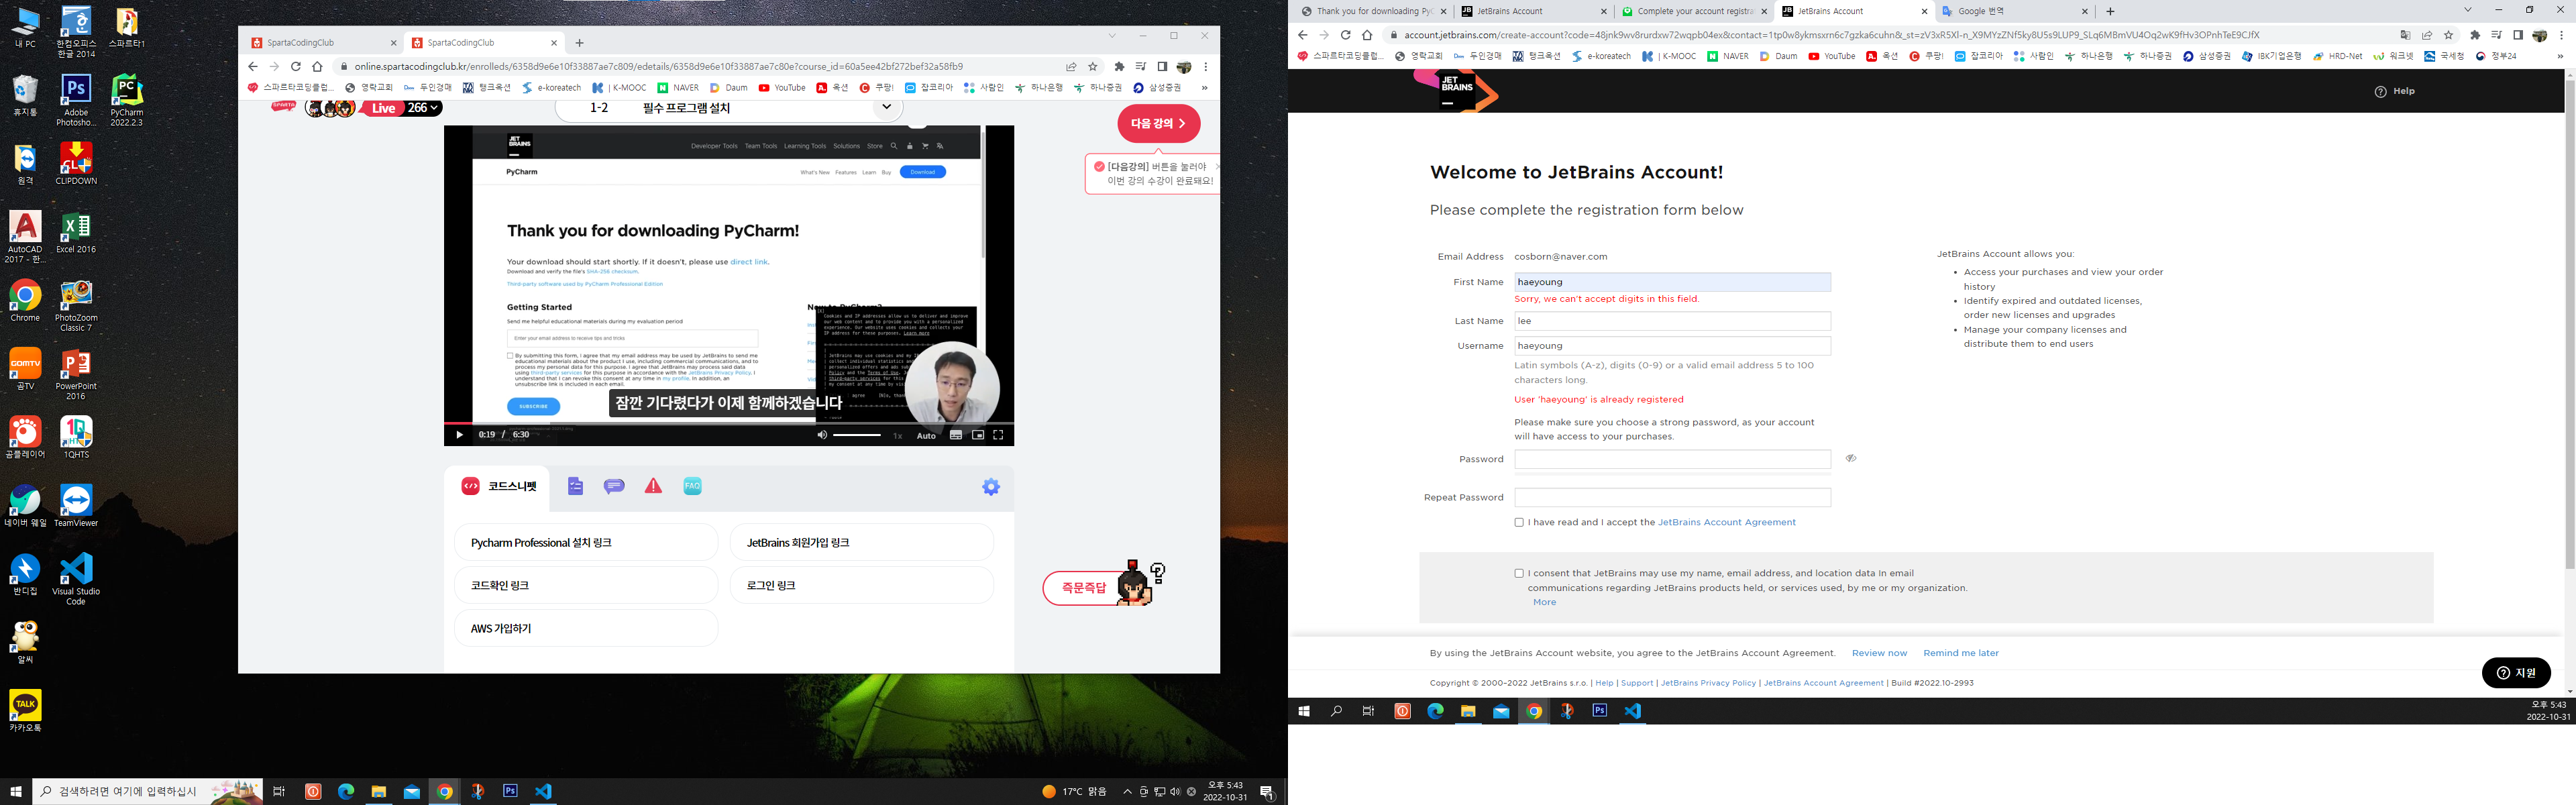Switch to the inactive SpartaCodingClub tab

click(x=322, y=43)
